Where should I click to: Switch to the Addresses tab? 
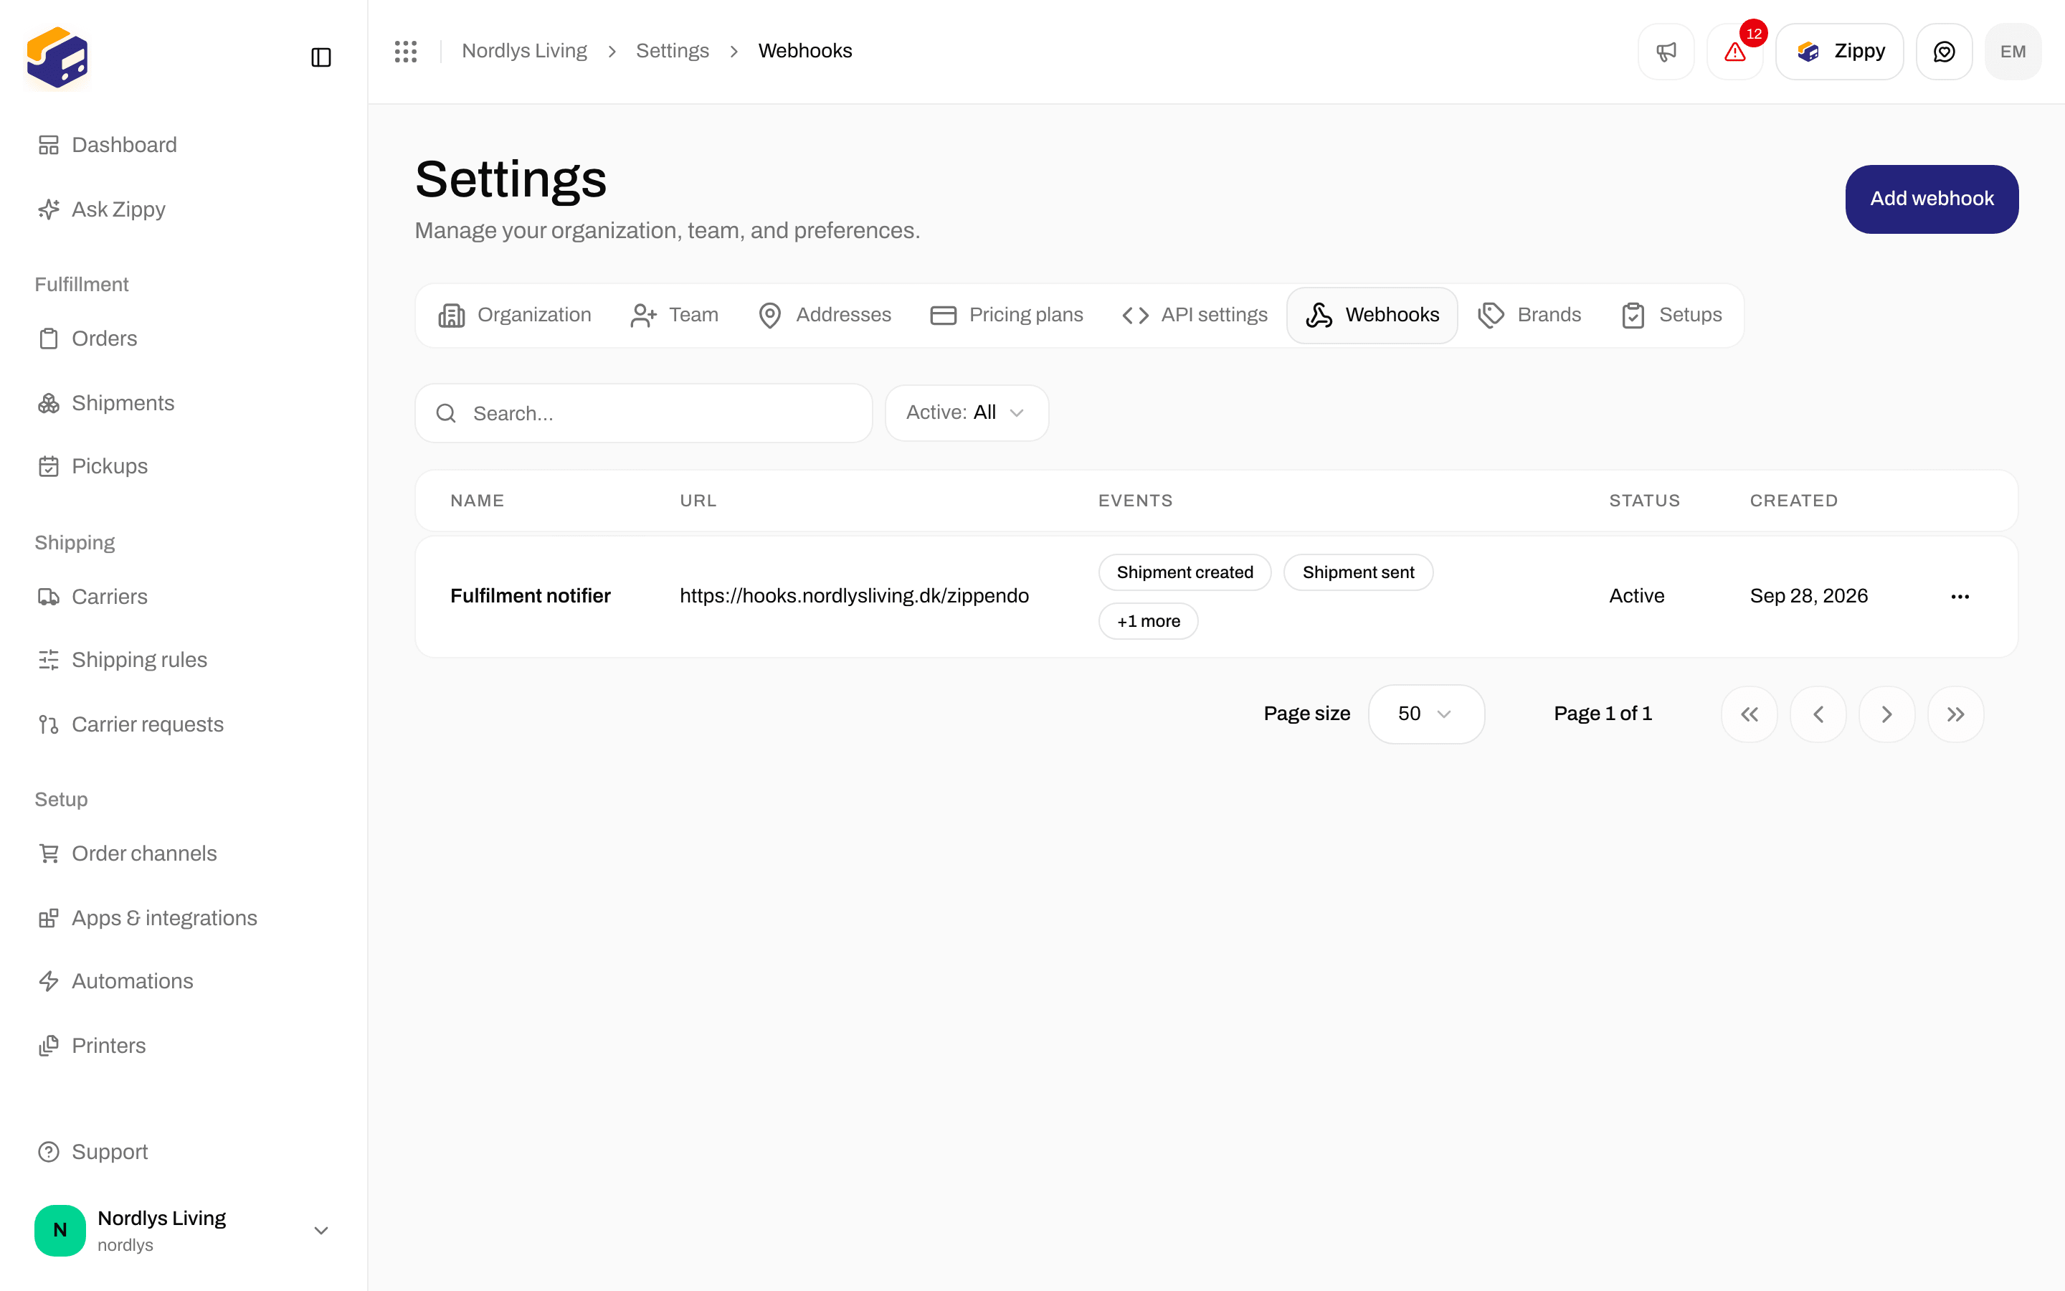(825, 315)
